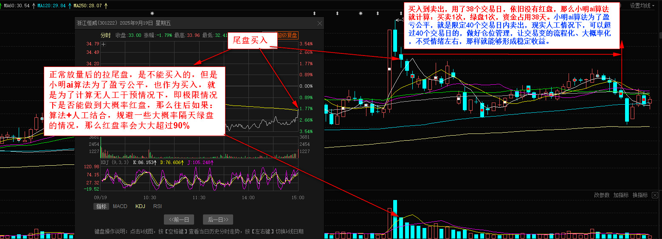The width and height of the screenshot is (662, 239).
Task: Close the 浙江恒威 intraday popup window
Action: coord(319,23)
